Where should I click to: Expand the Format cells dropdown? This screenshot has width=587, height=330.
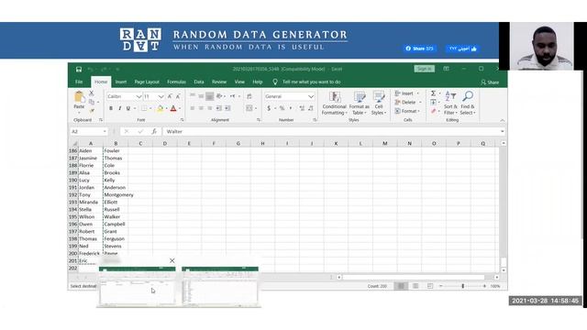(419, 111)
